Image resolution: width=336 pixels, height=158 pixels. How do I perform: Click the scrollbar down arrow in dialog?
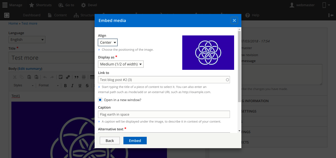[x=239, y=131]
